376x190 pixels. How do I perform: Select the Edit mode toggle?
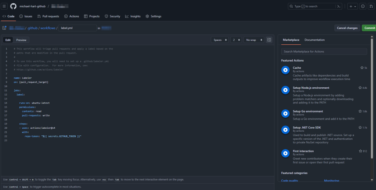(x=8, y=40)
